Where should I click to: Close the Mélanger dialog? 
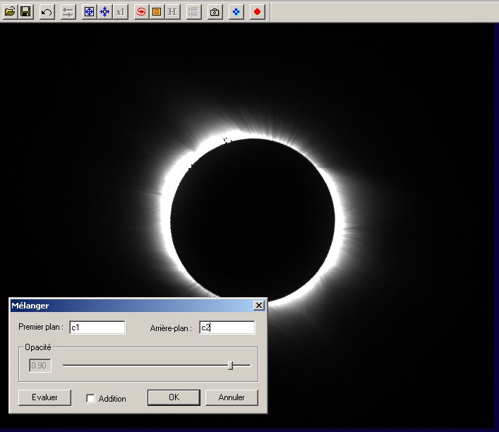[x=259, y=306]
